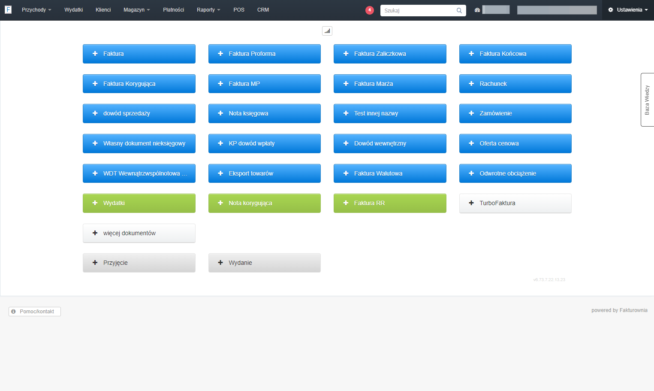Select the POS menu item
The image size is (654, 391).
239,10
